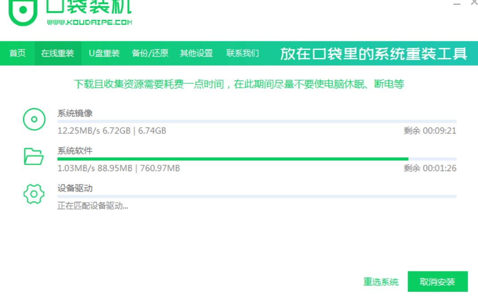The width and height of the screenshot is (478, 307).
Task: Close the 口袋装机 window
Action: 474,3
